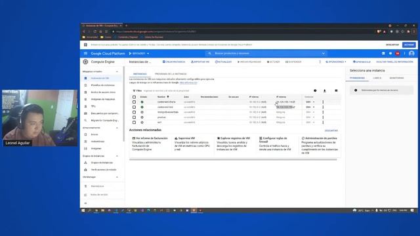Click the related actions horizontal scrollbar
This screenshot has height=236, width=420.
[233, 159]
